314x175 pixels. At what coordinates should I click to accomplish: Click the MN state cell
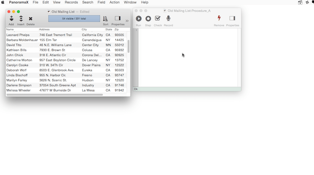point(108,45)
